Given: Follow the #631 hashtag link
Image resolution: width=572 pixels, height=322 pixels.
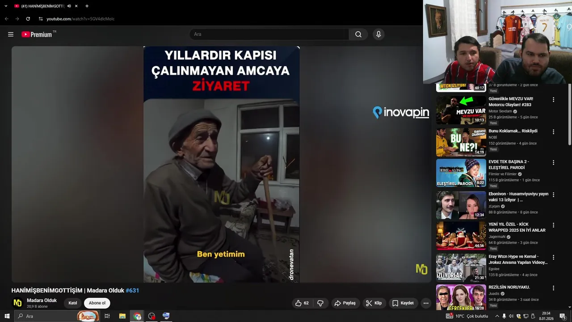Looking at the screenshot, I should coord(132,291).
